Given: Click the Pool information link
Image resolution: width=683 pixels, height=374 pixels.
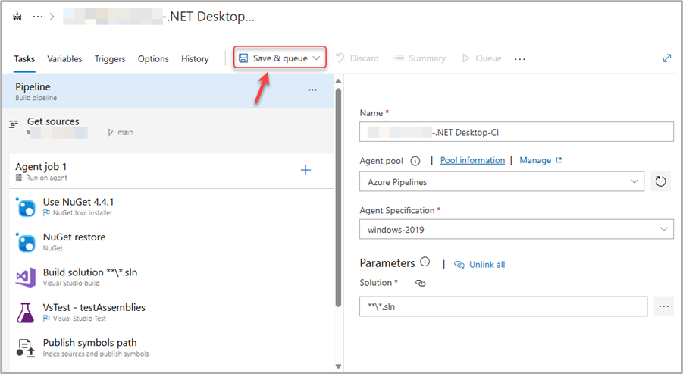Looking at the screenshot, I should coord(472,160).
